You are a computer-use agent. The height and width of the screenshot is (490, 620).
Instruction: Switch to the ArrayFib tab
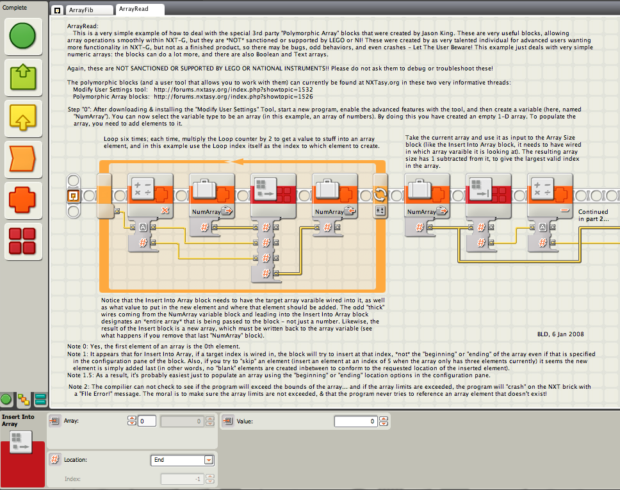(x=88, y=10)
